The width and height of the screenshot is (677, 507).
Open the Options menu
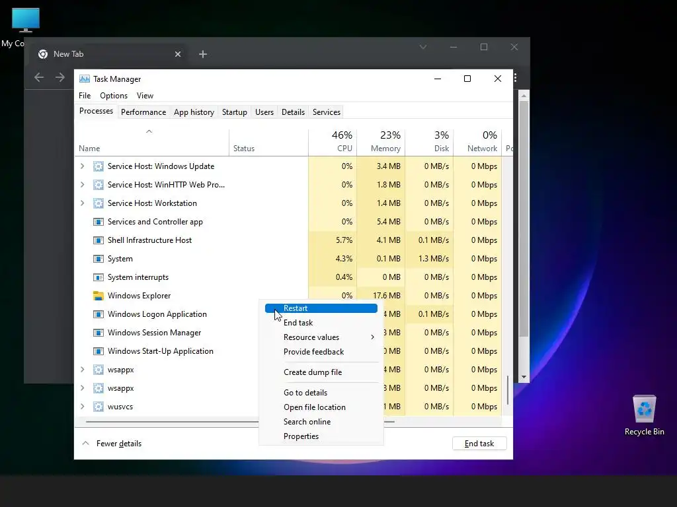click(114, 96)
